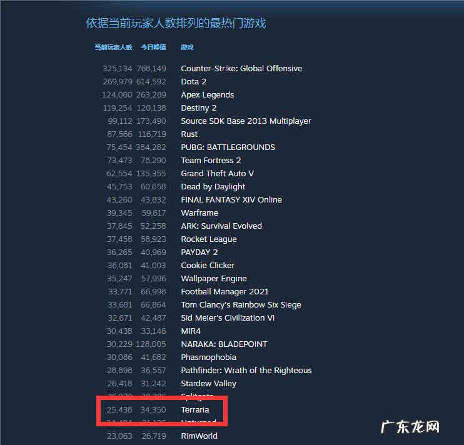Open the Rust game link
This screenshot has height=445, width=464.
tap(189, 134)
